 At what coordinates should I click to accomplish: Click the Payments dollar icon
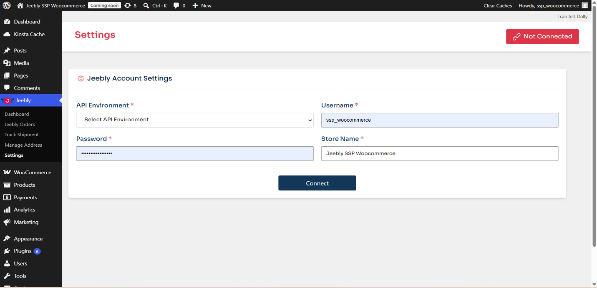coord(7,197)
